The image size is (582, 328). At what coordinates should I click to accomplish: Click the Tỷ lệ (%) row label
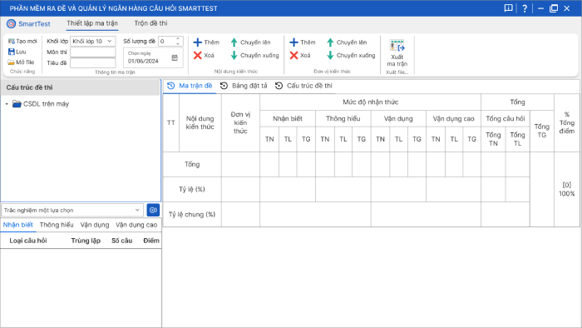(192, 190)
